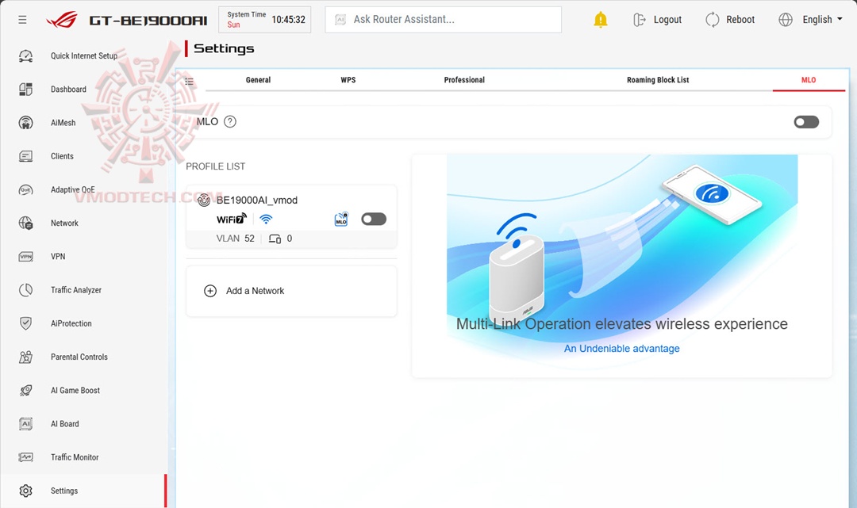Click the tab list icon left of General
The width and height of the screenshot is (857, 508).
189,82
